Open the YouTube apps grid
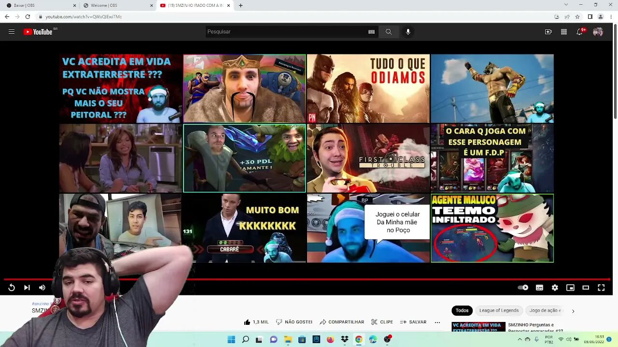This screenshot has width=618, height=347. [564, 32]
